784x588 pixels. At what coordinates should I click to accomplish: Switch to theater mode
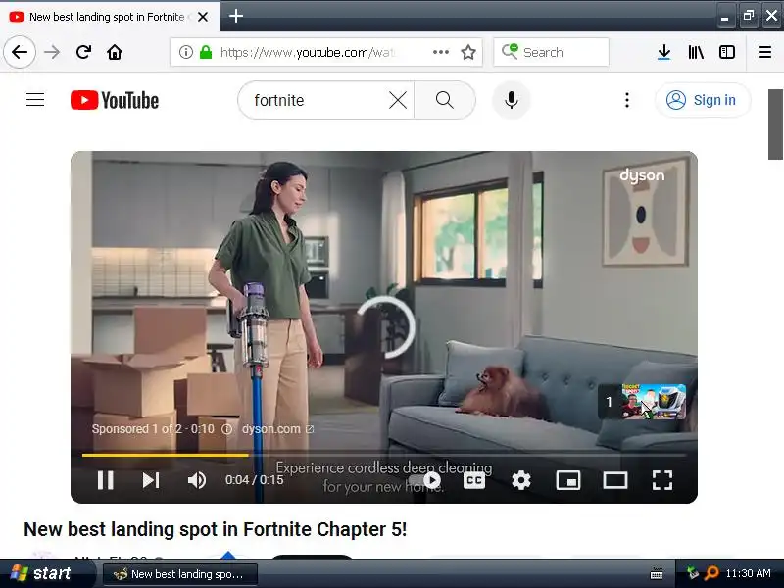[x=615, y=480]
